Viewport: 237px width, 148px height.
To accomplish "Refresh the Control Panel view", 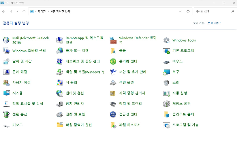I will [188, 11].
